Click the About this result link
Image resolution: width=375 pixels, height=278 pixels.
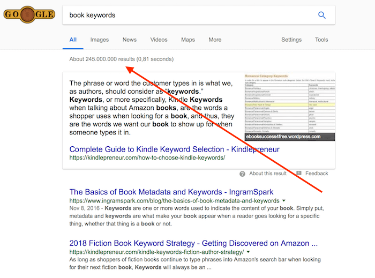coord(268,174)
